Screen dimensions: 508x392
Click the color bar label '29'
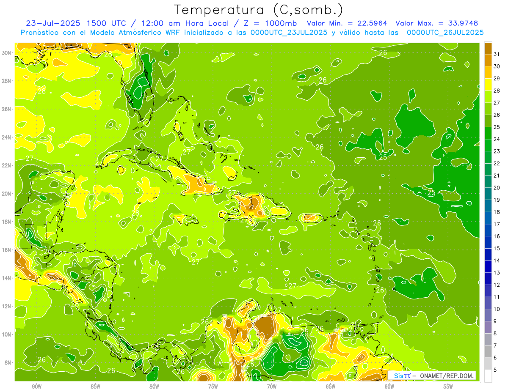tap(497, 78)
